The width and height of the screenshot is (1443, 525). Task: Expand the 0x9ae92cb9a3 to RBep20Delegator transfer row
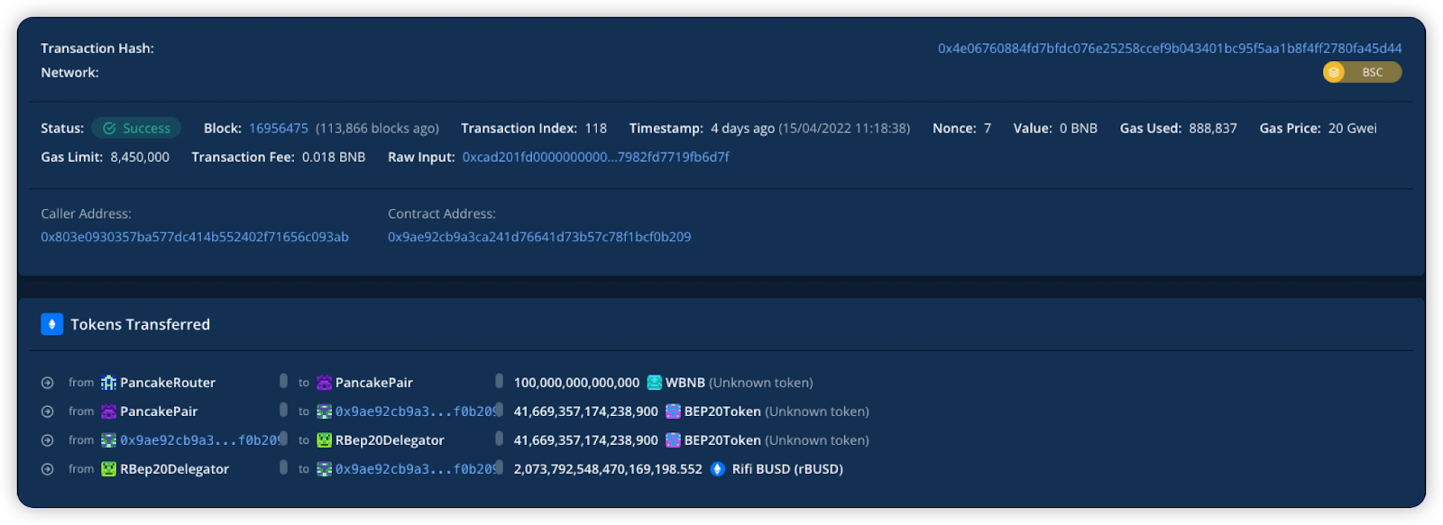[x=48, y=440]
